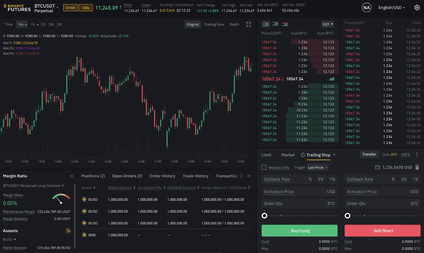The image size is (424, 253).
Task: Click the buy-side Activation Price field
Action: [299, 192]
